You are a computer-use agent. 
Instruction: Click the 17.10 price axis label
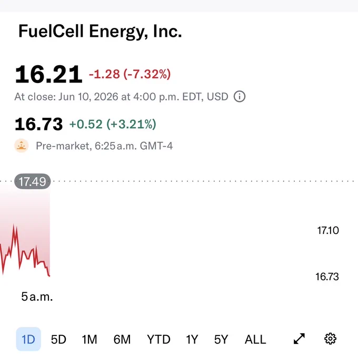pos(328,230)
